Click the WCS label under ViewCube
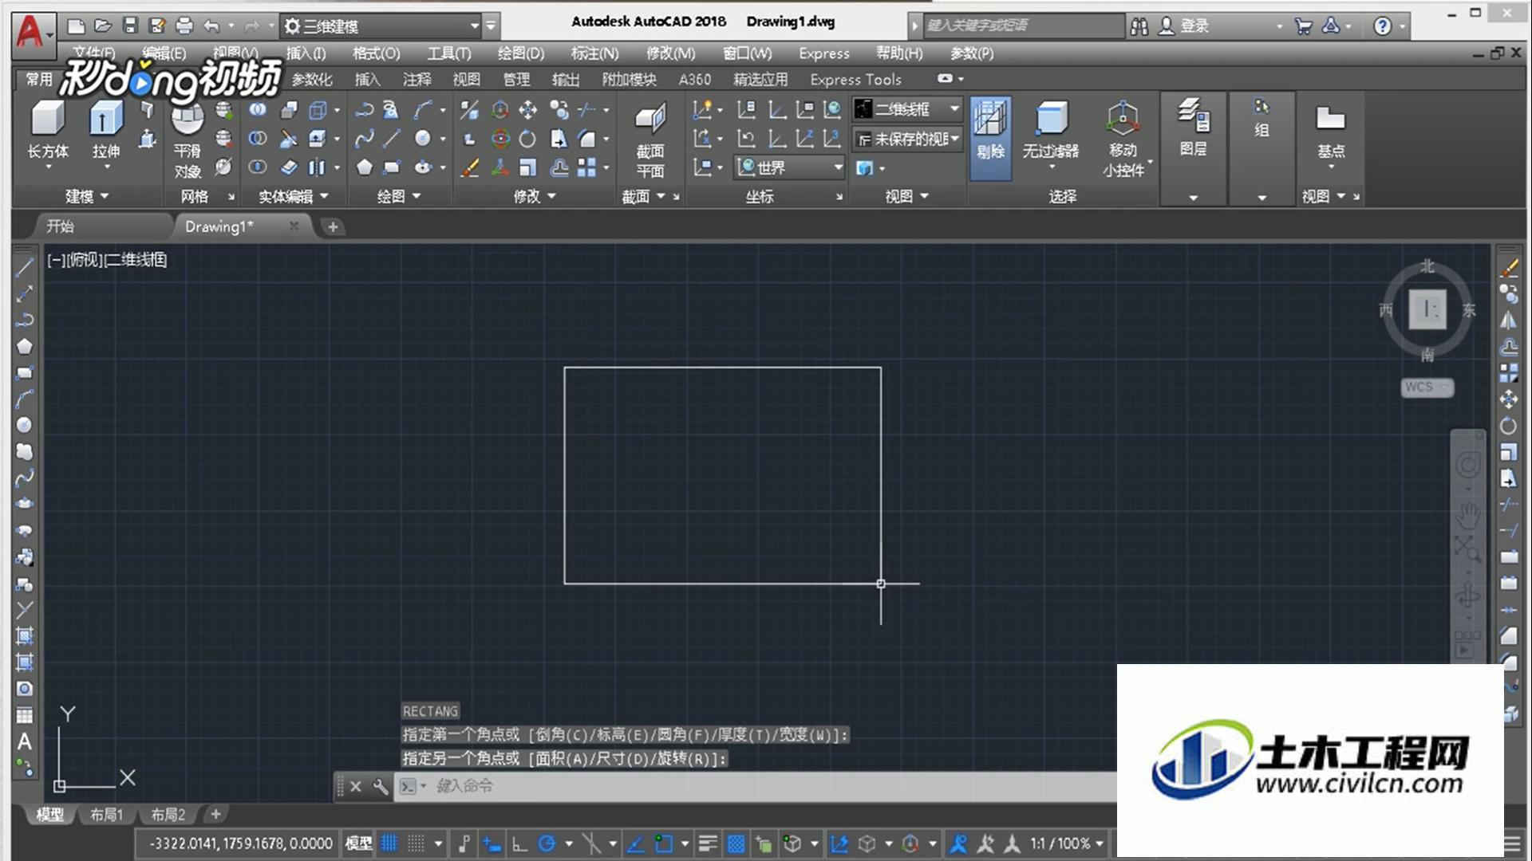 click(1427, 387)
